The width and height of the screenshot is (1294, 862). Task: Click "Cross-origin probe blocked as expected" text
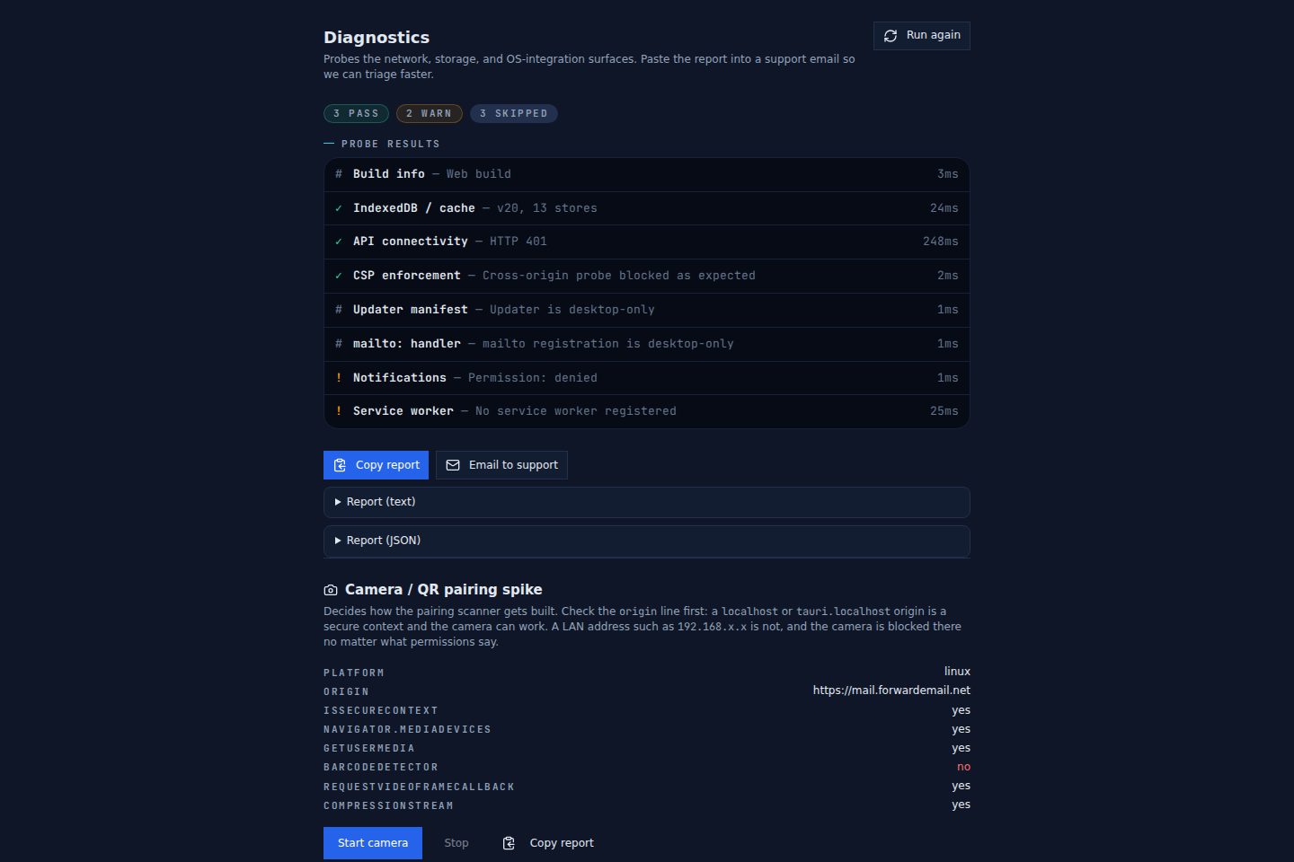click(x=619, y=276)
